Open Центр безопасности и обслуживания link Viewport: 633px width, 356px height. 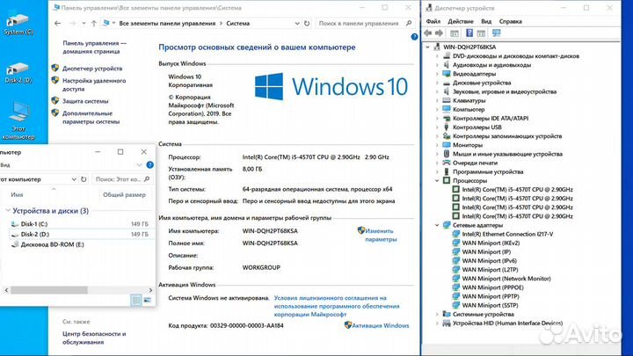point(94,338)
